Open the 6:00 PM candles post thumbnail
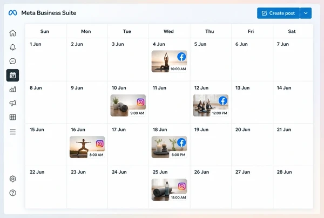 (169, 147)
